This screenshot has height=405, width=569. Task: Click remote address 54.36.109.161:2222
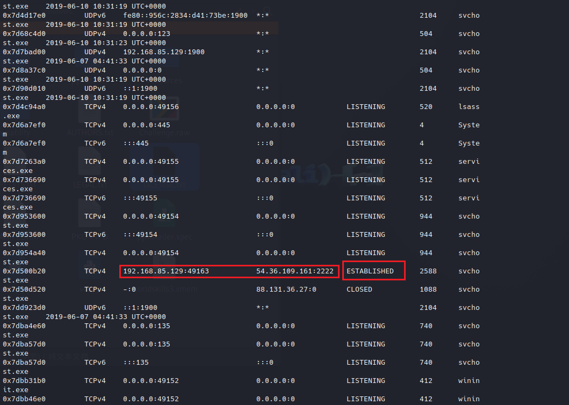click(294, 271)
